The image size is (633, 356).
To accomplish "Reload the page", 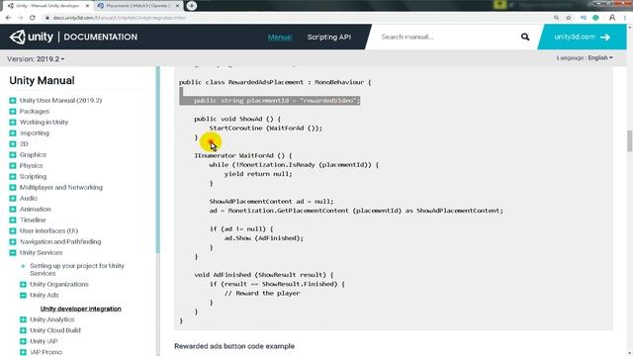I will point(33,18).
